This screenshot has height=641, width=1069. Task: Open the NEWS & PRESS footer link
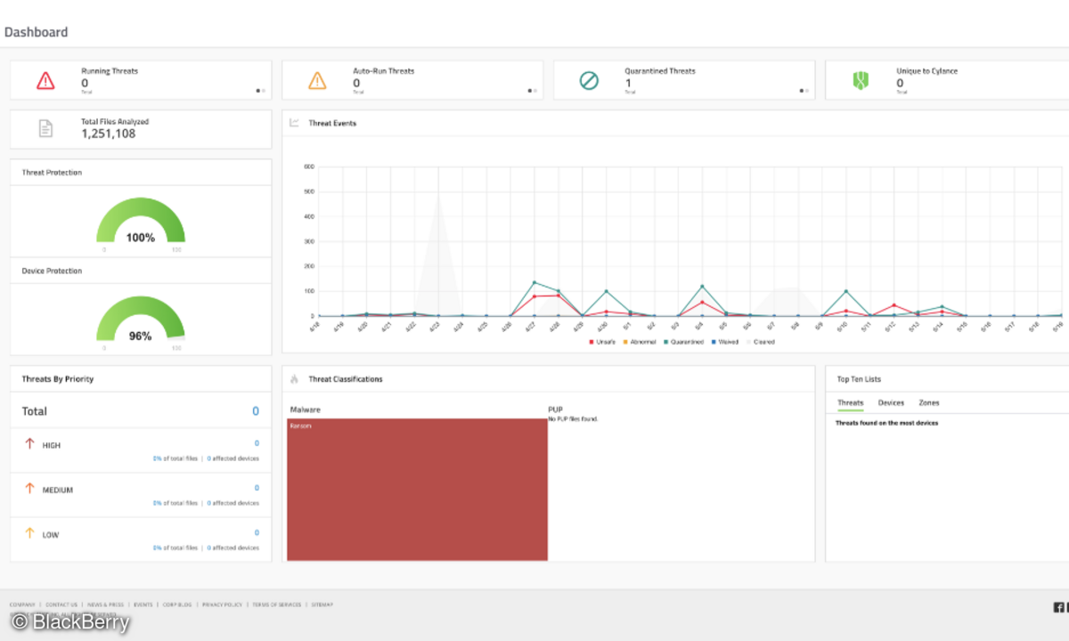(106, 604)
